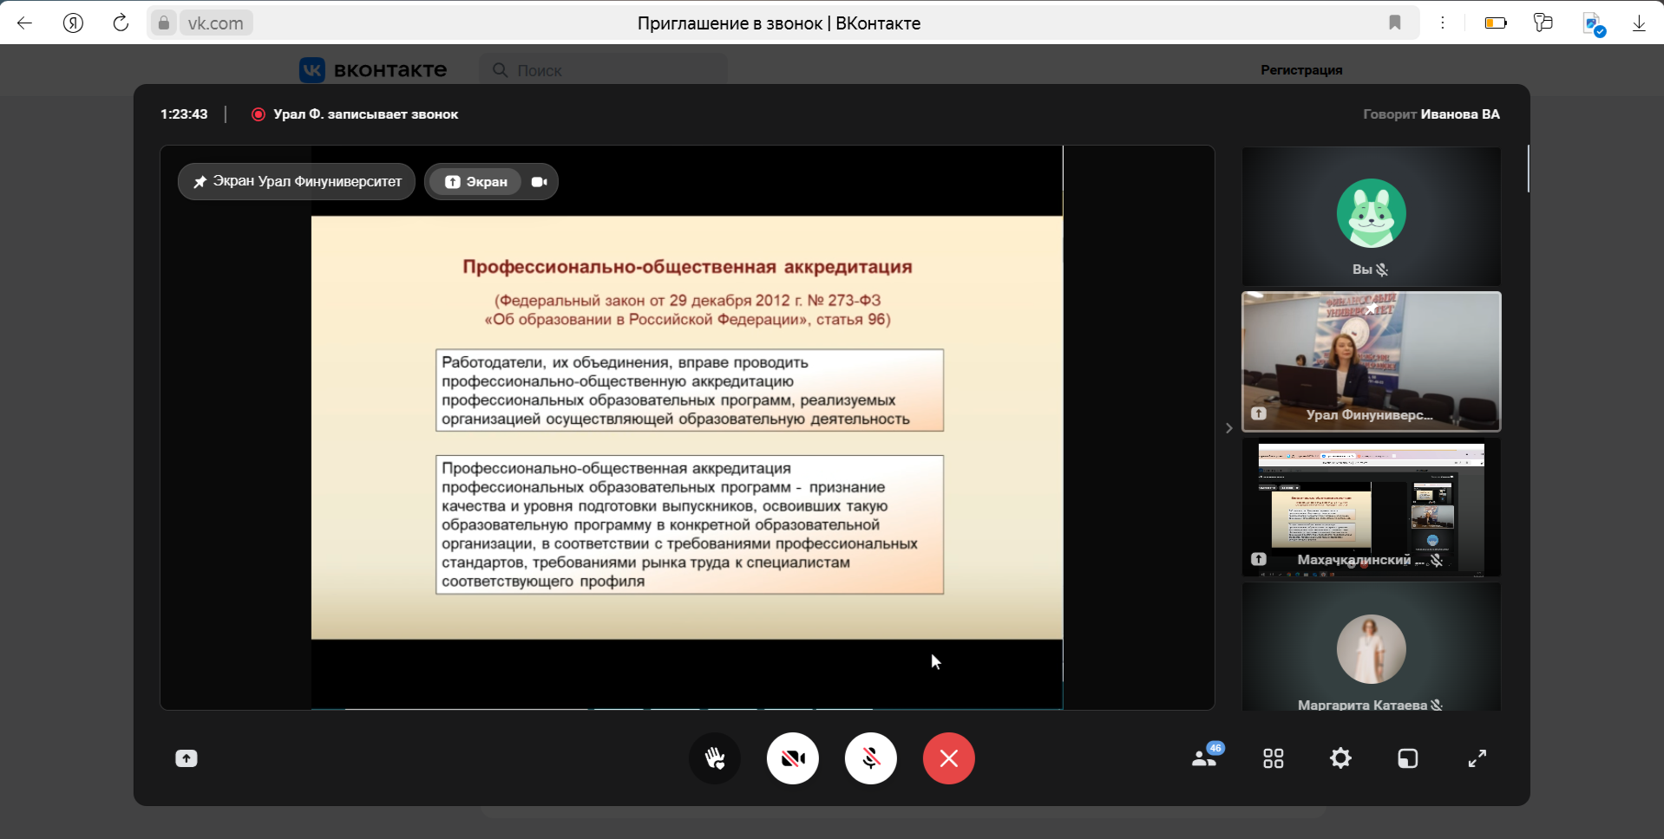Reload the page
Image resolution: width=1664 pixels, height=839 pixels.
pyautogui.click(x=121, y=23)
